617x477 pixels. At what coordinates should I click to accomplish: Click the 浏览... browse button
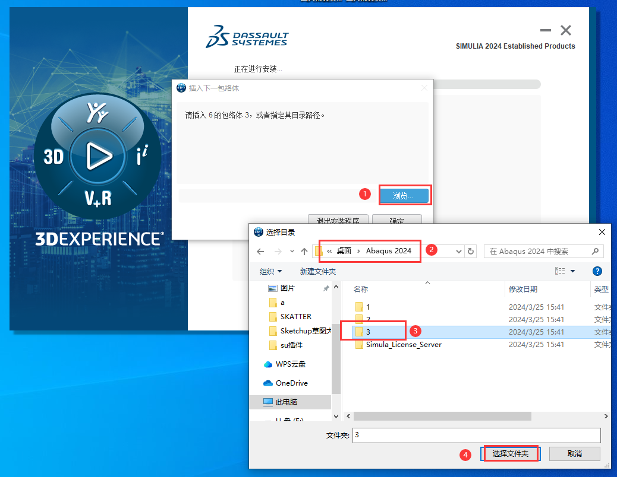point(404,196)
